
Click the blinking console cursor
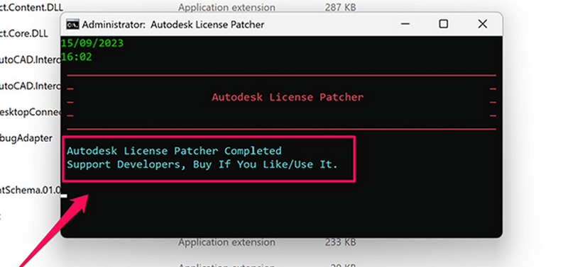(64, 196)
